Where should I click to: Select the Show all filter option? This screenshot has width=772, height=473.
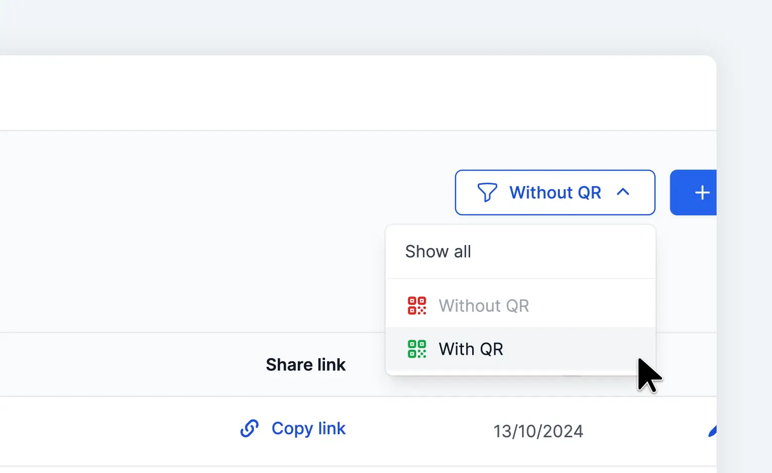point(438,252)
